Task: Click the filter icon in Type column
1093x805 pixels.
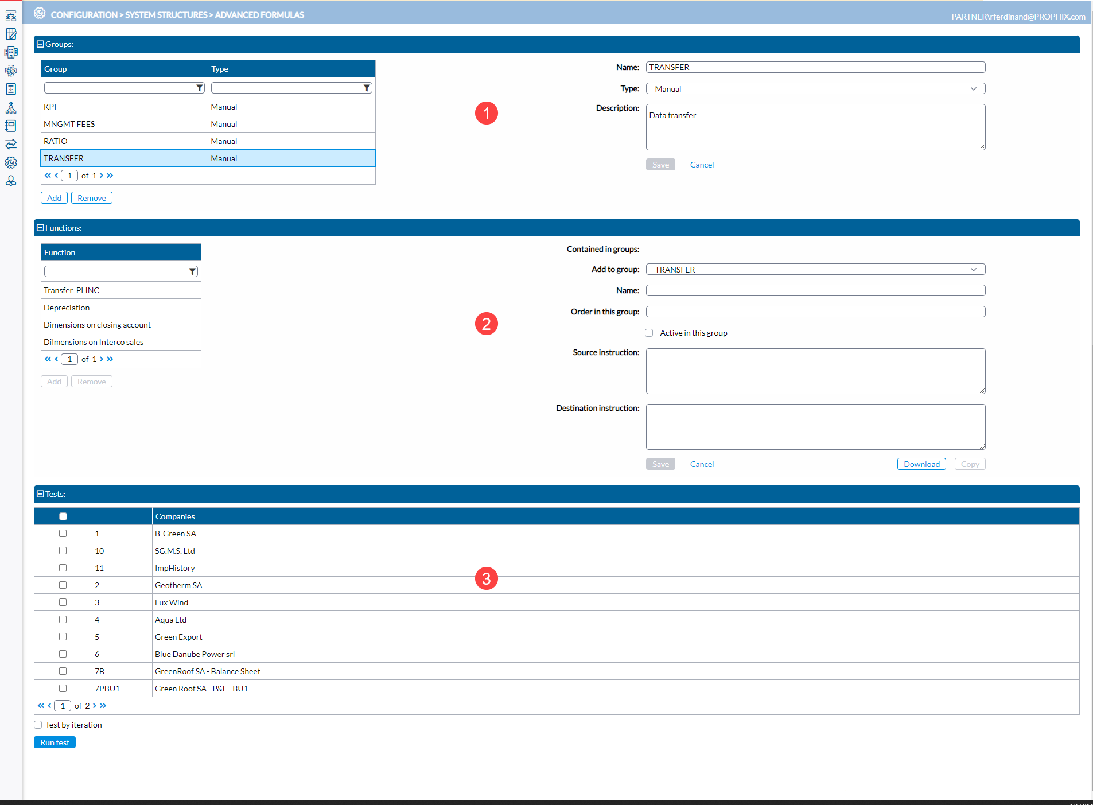Action: 367,88
